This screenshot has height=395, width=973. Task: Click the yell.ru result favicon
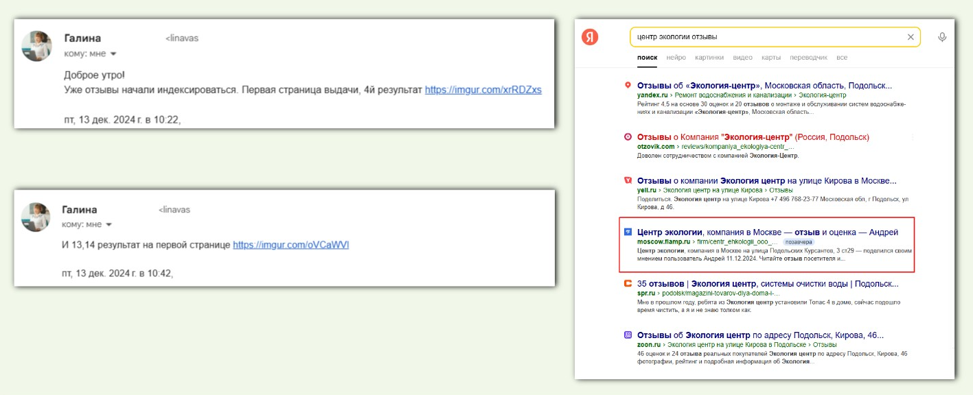(627, 181)
